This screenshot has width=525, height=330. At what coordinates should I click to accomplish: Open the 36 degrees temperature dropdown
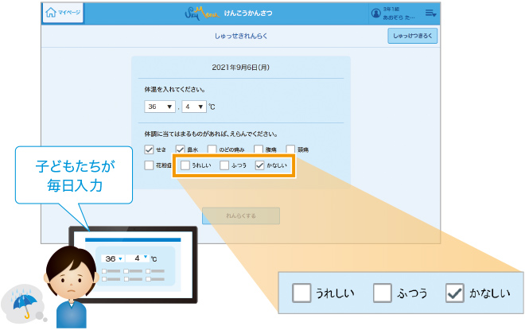(x=160, y=107)
